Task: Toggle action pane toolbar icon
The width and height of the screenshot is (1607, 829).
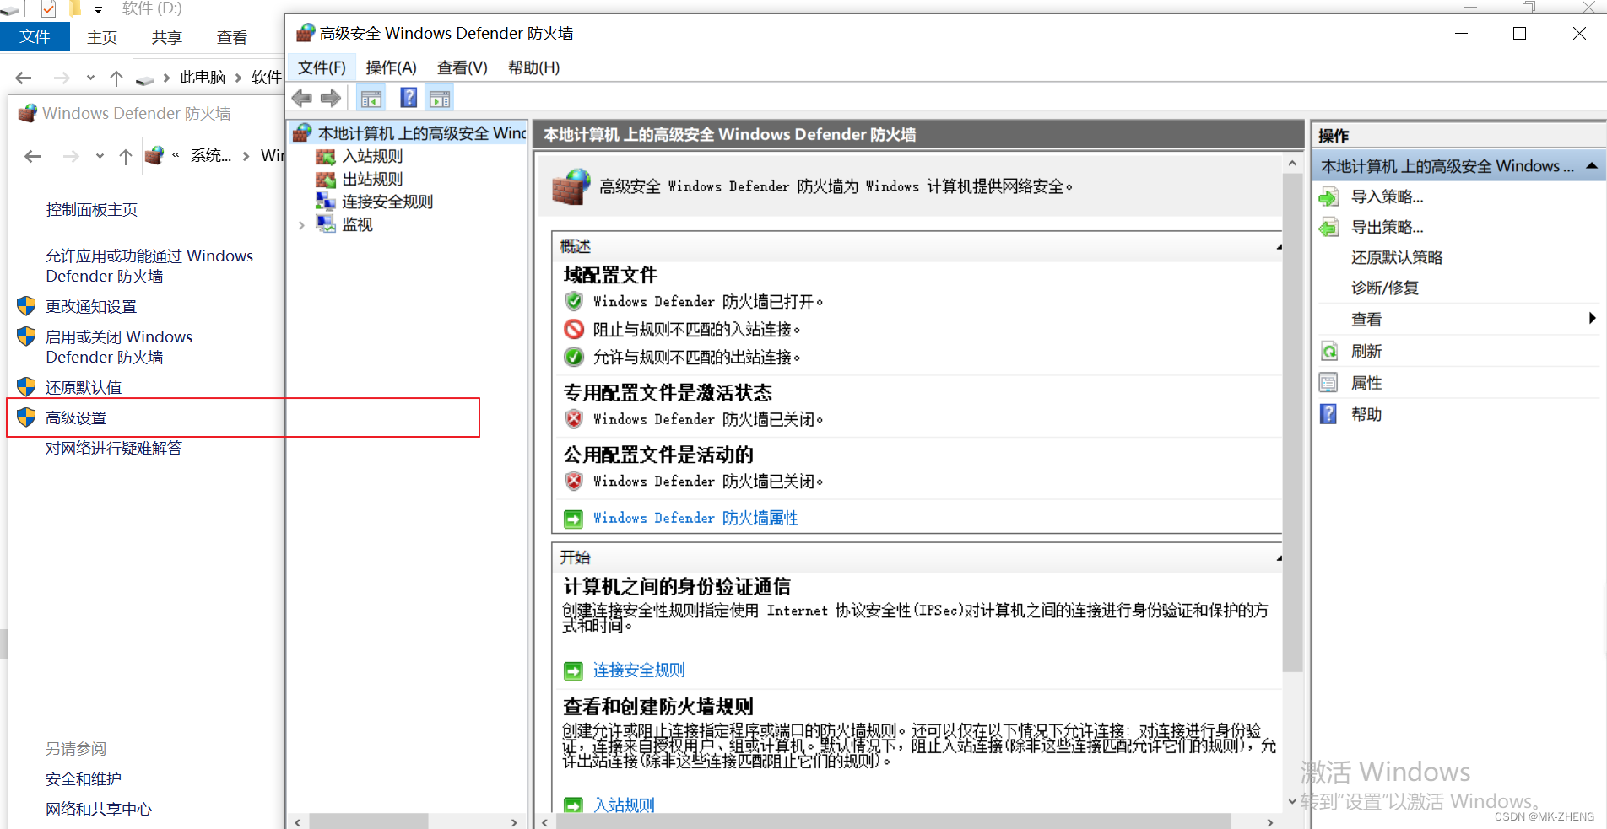Action: (440, 99)
